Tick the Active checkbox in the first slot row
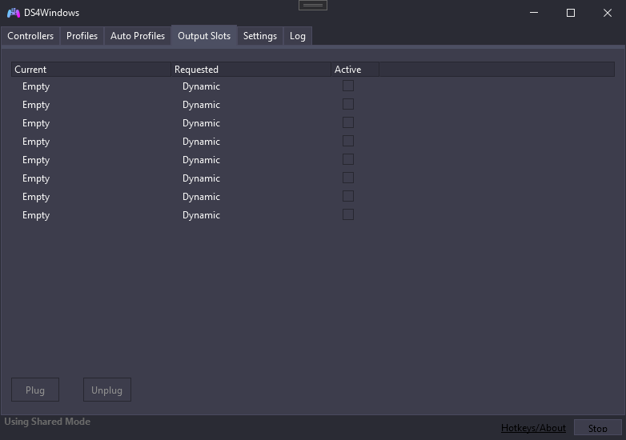626x440 pixels. 348,86
